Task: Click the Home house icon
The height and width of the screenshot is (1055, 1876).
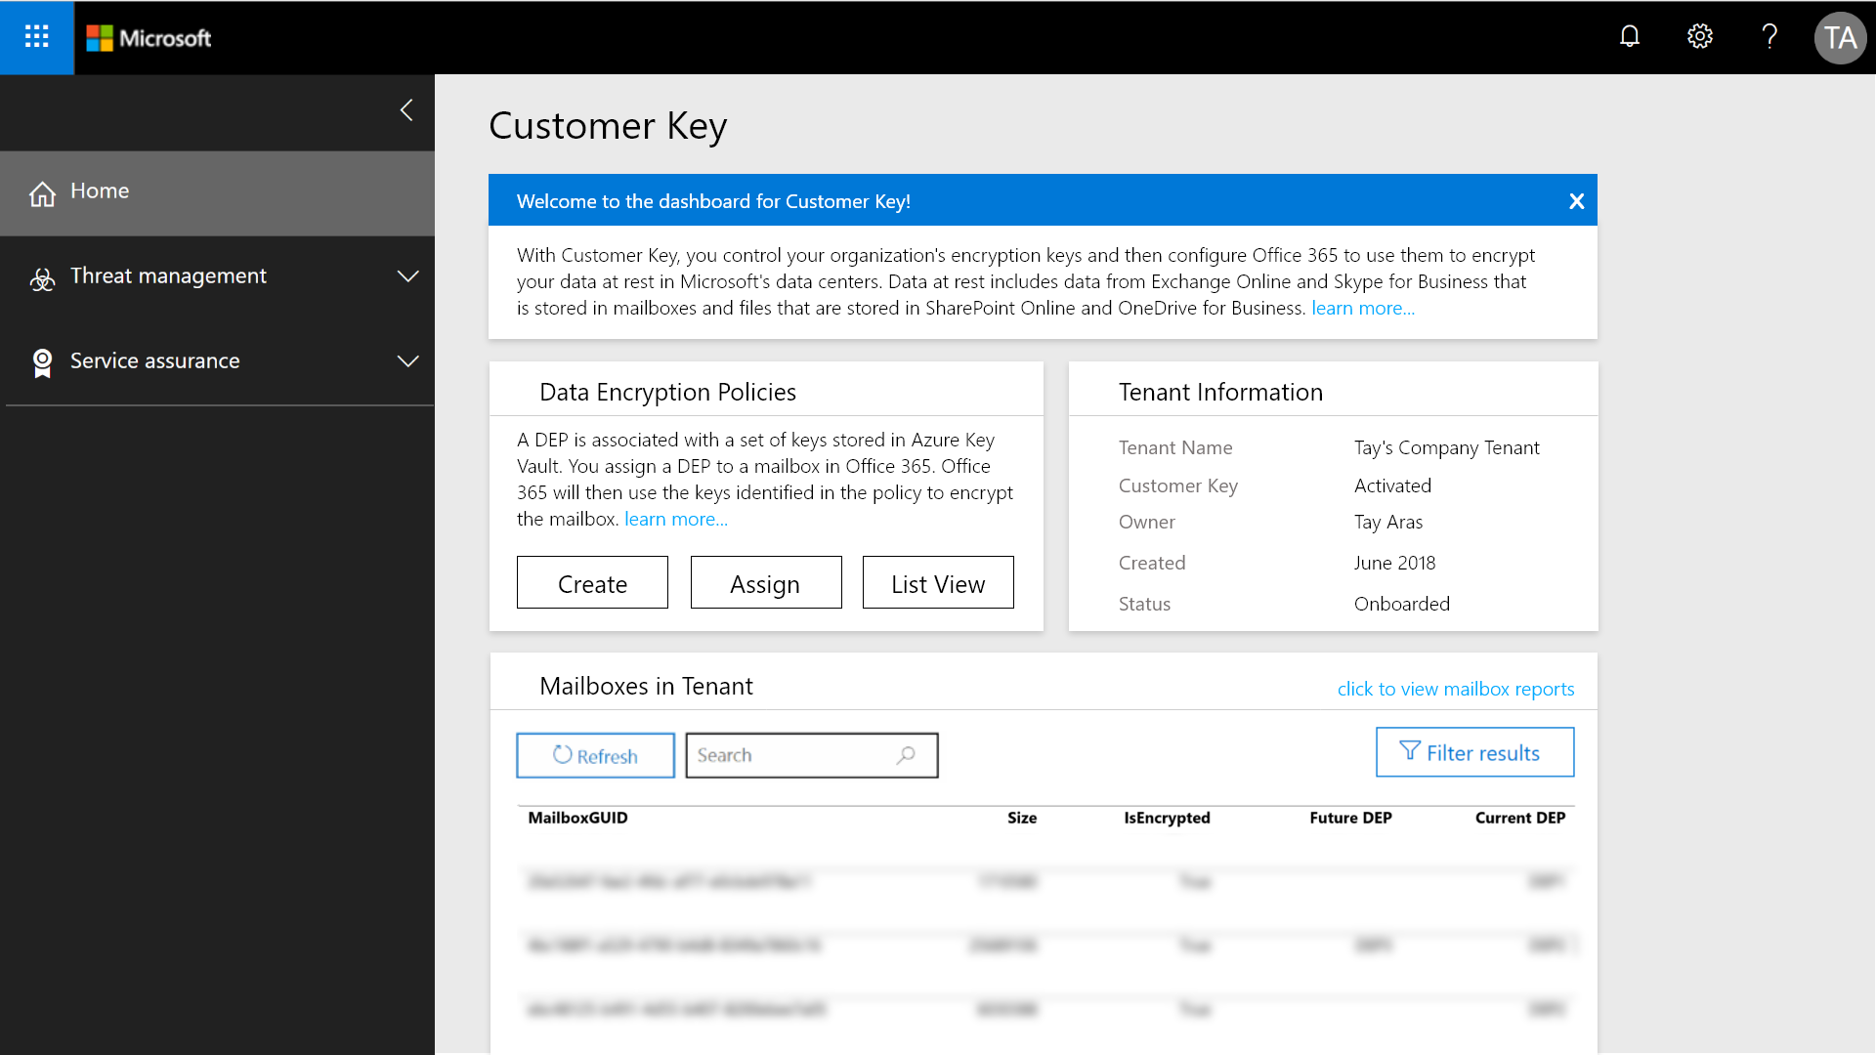Action: click(42, 193)
